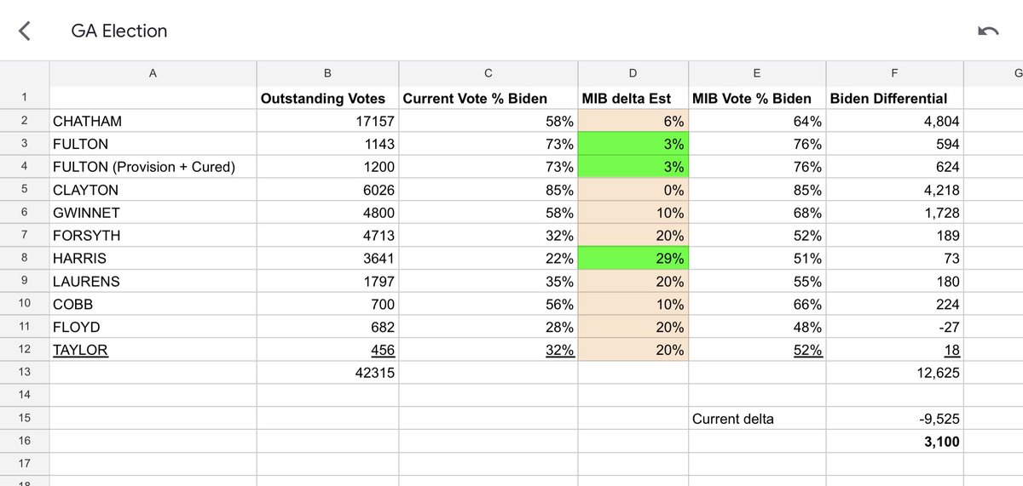Tap the back arrow icon
Screen dimensions: 1023x486
24,31
